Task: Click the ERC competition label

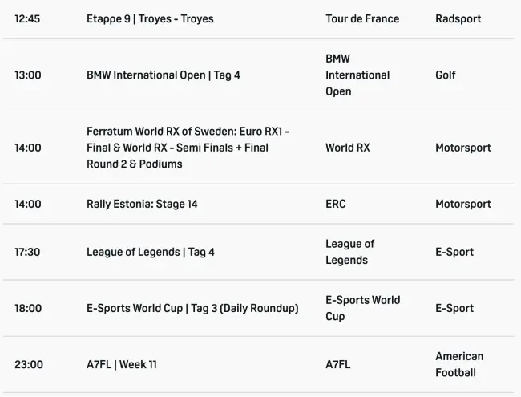Action: (x=336, y=204)
